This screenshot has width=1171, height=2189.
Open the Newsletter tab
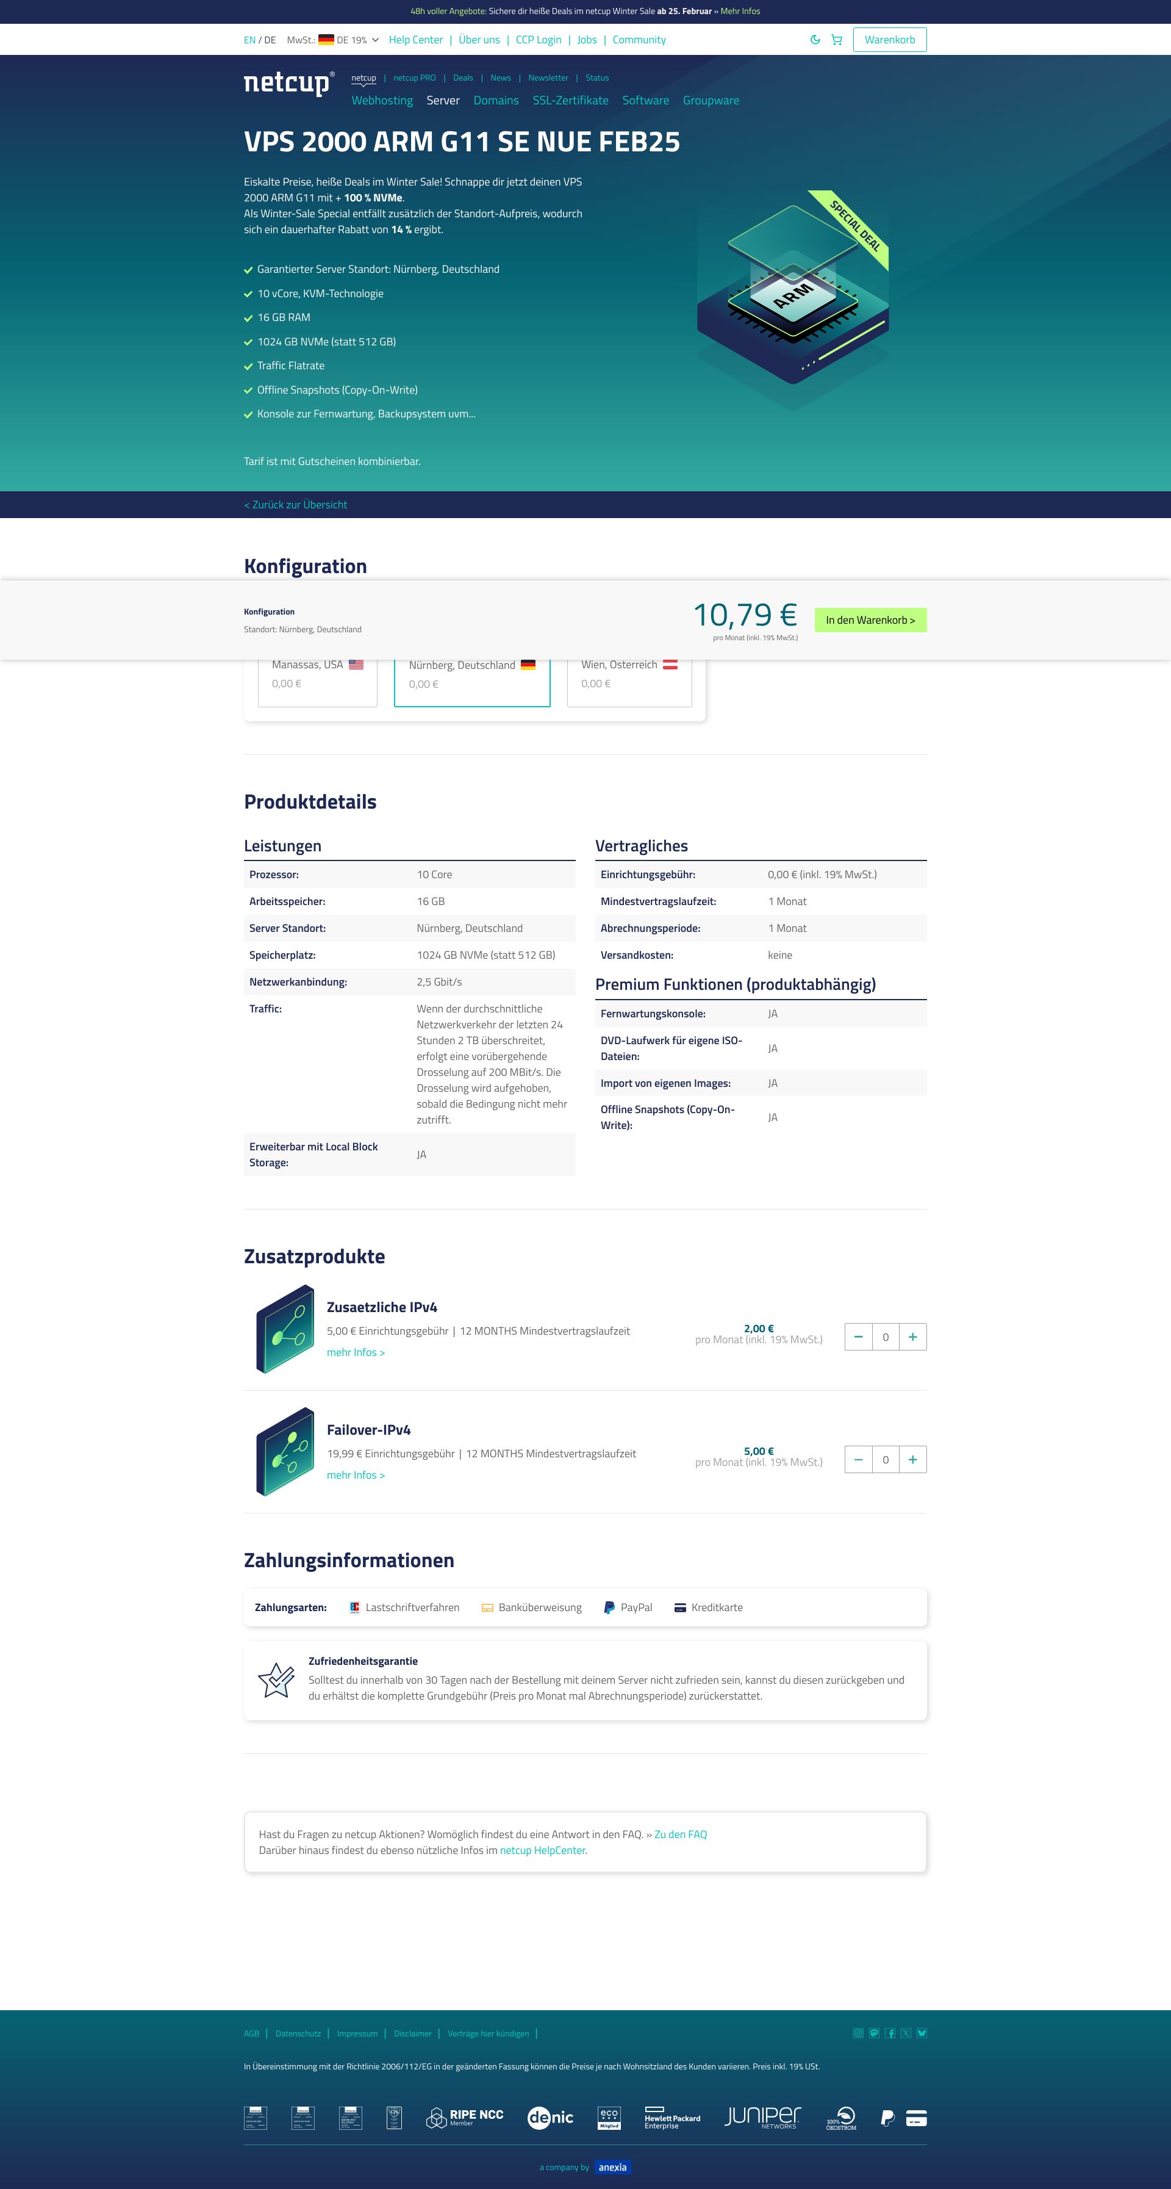(x=548, y=78)
